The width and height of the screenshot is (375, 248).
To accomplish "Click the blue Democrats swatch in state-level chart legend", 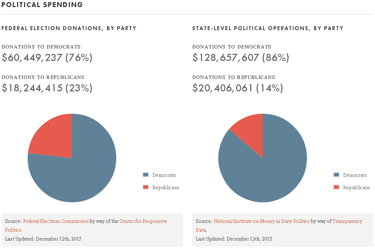I will click(x=336, y=175).
